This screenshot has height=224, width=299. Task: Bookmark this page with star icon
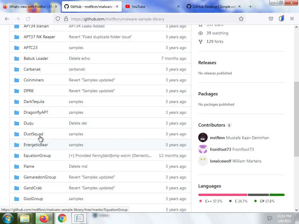241,19
